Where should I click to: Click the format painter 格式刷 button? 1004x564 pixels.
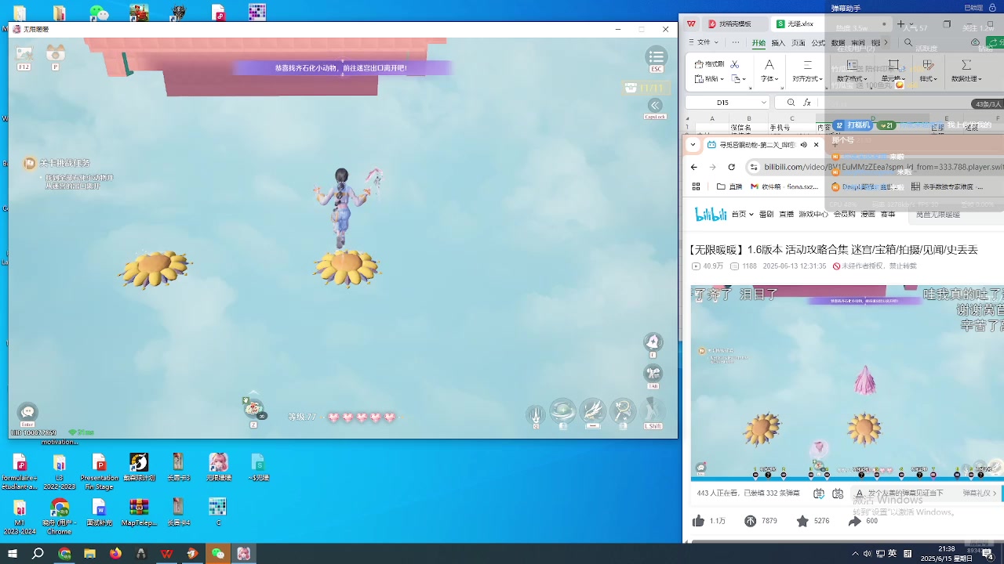(x=710, y=64)
